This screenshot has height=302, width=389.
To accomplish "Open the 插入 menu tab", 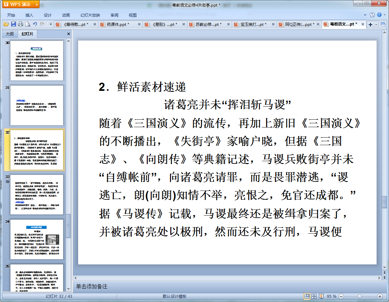I will (x=29, y=15).
